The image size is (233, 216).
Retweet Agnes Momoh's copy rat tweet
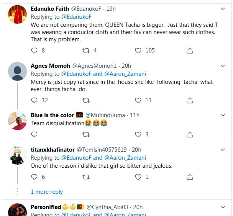pyautogui.click(x=86, y=100)
